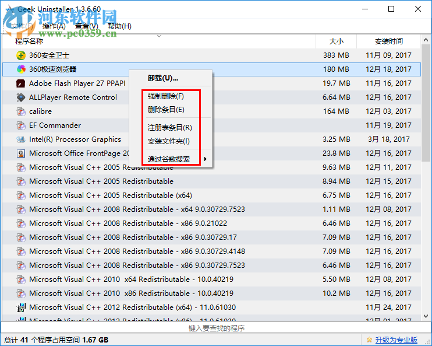The image size is (432, 346).
Task: Open the 查看(V) menu
Action: pos(87,26)
